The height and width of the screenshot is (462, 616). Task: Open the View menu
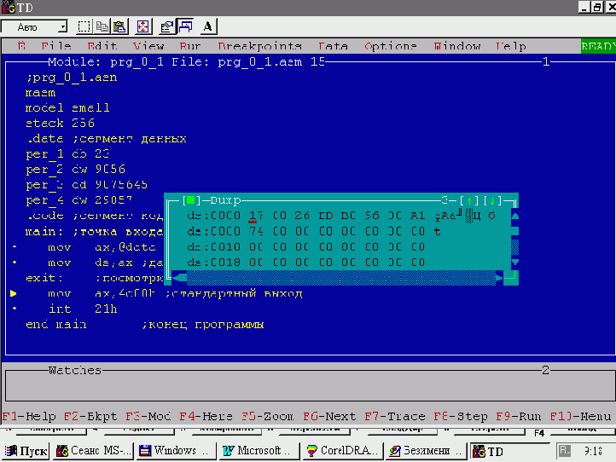148,46
